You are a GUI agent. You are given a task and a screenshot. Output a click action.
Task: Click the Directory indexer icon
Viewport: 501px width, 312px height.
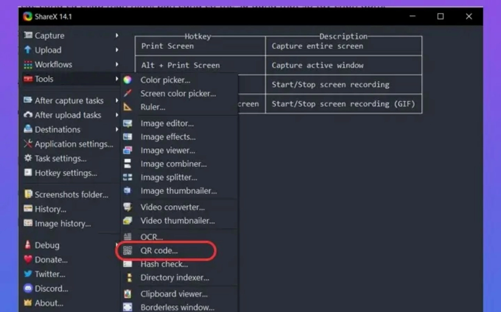click(x=129, y=278)
